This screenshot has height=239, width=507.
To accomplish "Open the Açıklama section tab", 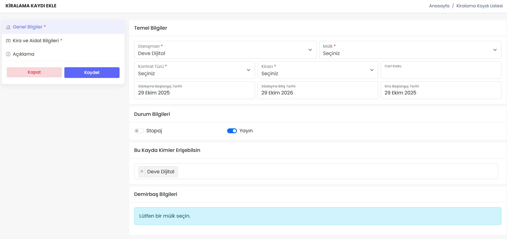I will (x=24, y=54).
